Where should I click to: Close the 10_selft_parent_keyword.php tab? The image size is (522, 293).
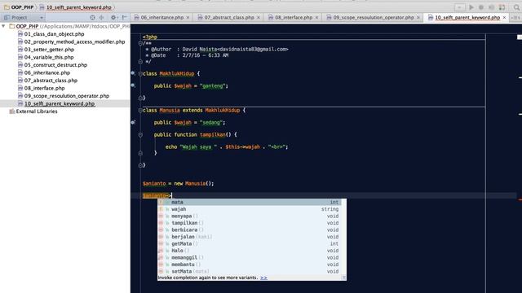tap(504, 17)
